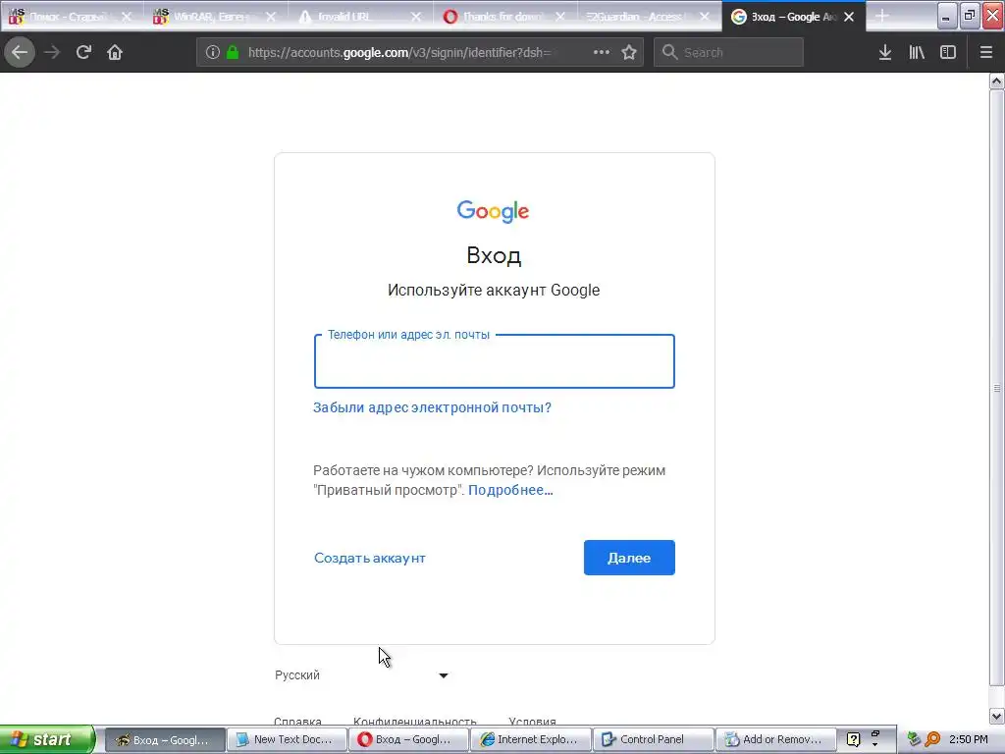Open the Windows Start menu
Screen dimensions: 1005x754
(47, 739)
